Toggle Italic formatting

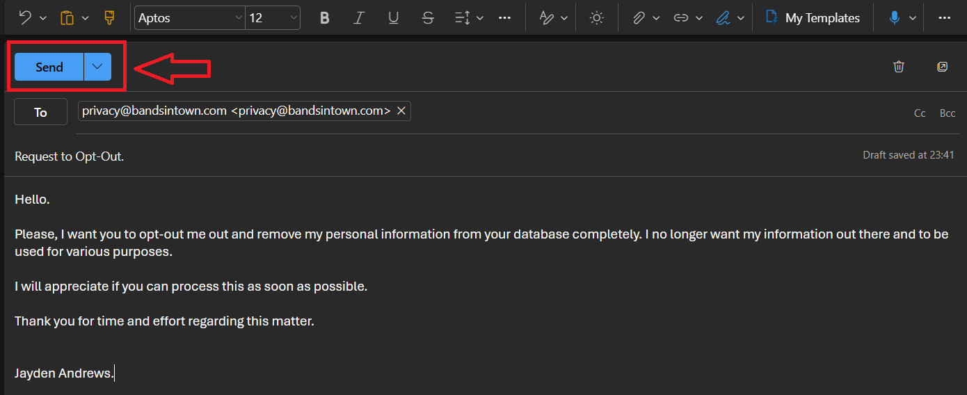pos(359,18)
